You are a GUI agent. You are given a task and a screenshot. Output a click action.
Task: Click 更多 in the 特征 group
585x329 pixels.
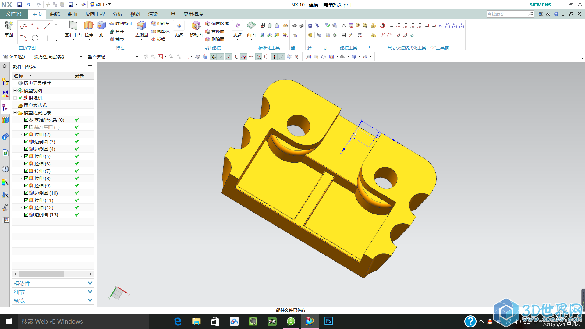click(x=179, y=30)
